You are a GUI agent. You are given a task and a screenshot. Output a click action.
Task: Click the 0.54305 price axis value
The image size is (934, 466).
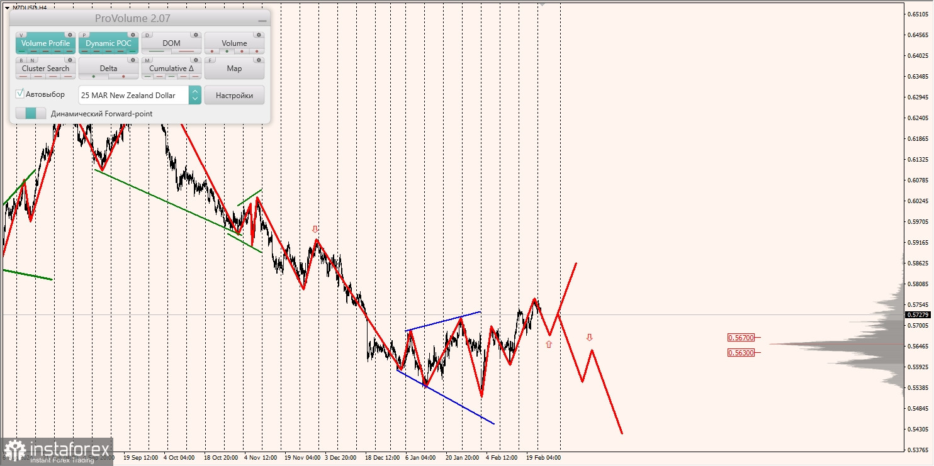(x=919, y=429)
